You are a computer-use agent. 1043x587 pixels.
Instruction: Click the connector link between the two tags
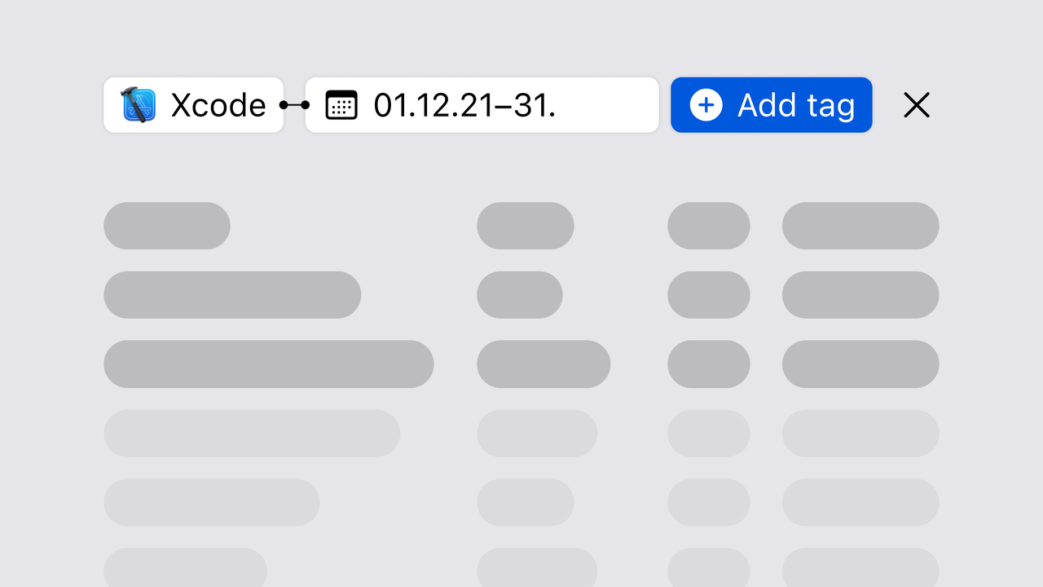[294, 104]
